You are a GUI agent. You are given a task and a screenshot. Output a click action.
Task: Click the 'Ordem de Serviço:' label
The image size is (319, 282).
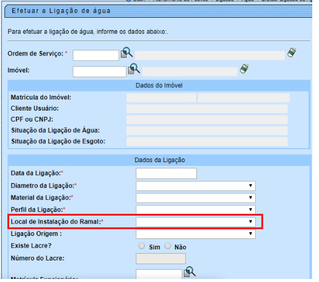[x=36, y=53]
